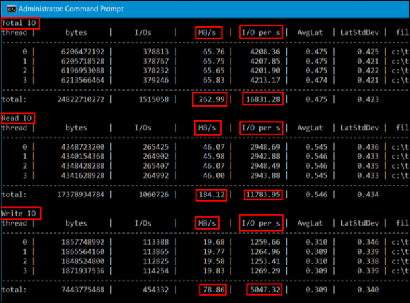Select the Write IO section label
This screenshot has height=303, width=410.
[x=20, y=213]
